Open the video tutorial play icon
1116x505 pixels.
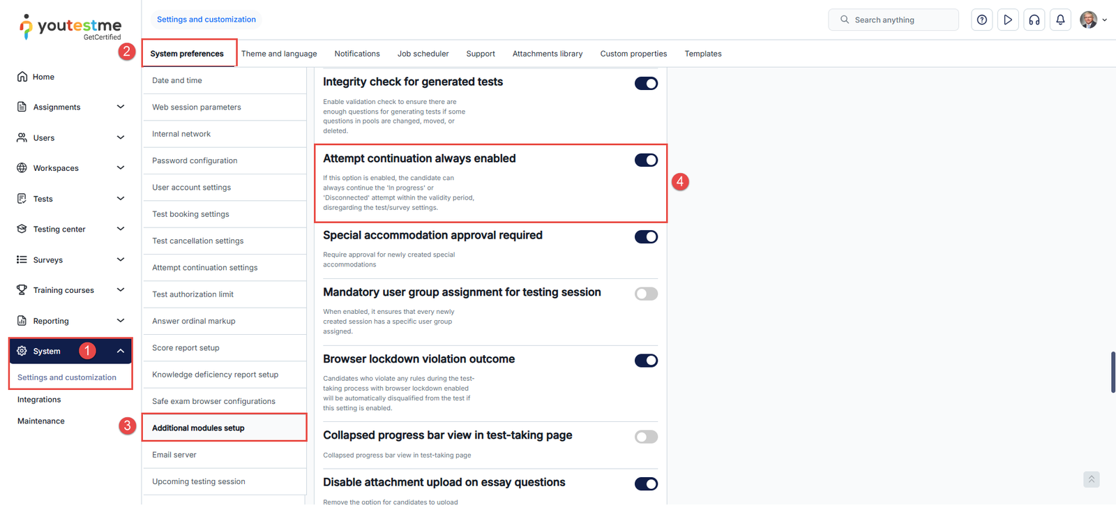click(x=1008, y=20)
